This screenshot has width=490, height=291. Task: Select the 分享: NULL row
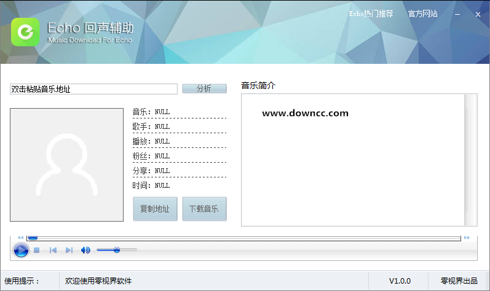(180, 171)
